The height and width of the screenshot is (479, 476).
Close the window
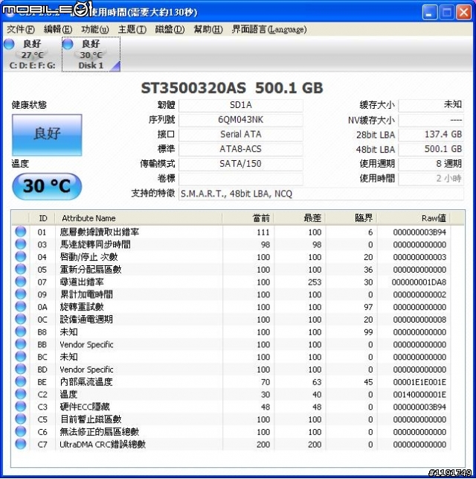[463, 13]
